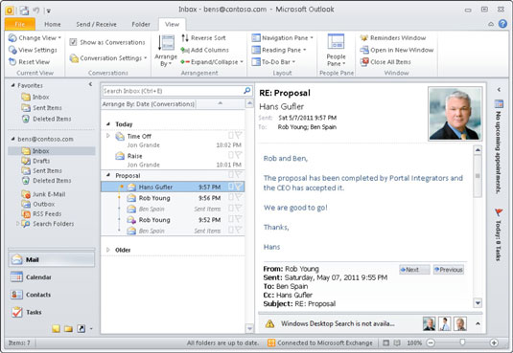
Task: Minimize the navigation pane arrow
Action: 90,84
